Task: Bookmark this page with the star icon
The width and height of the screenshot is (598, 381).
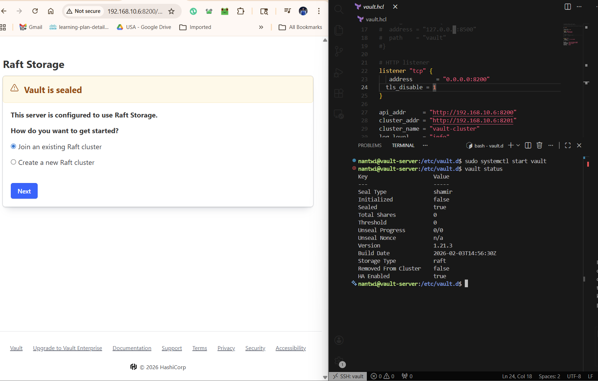Action: (171, 11)
